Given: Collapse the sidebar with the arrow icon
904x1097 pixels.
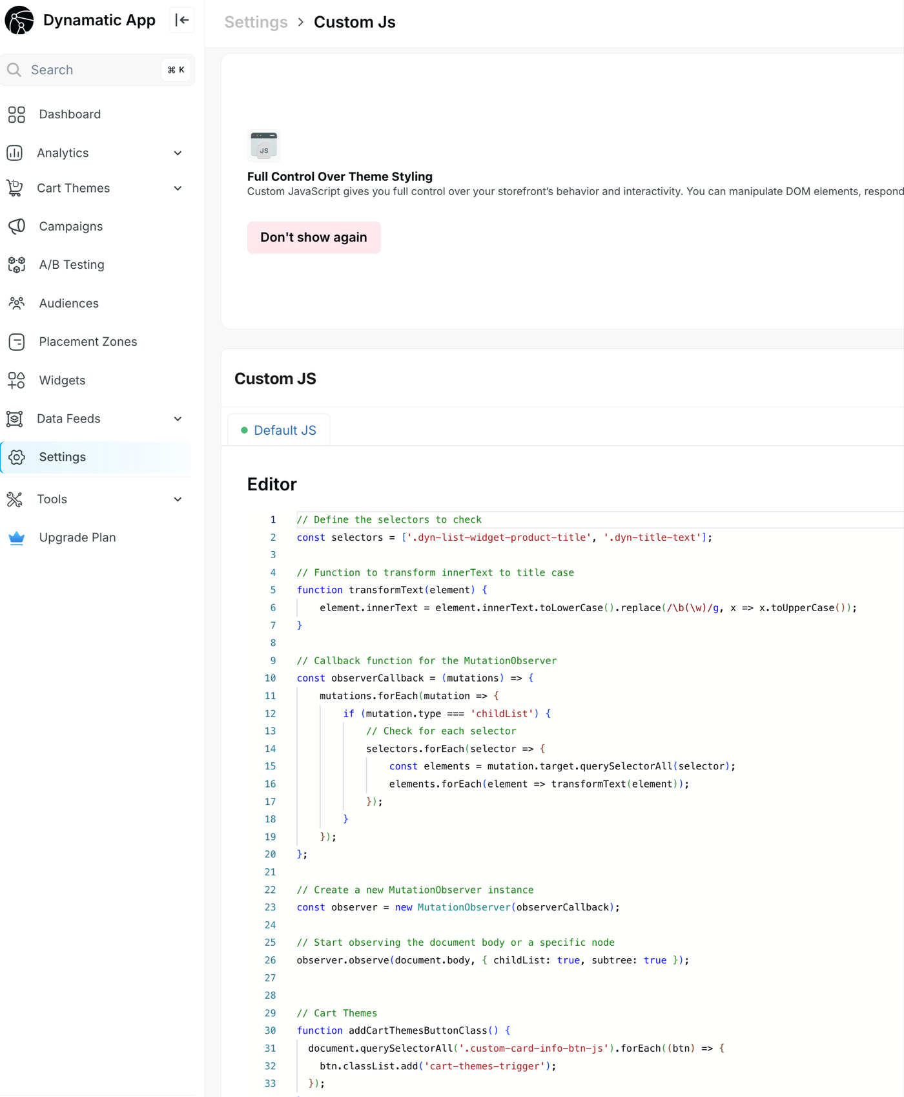Looking at the screenshot, I should pos(182,20).
